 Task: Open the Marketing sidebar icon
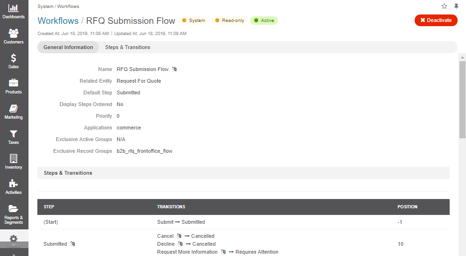pyautogui.click(x=14, y=108)
